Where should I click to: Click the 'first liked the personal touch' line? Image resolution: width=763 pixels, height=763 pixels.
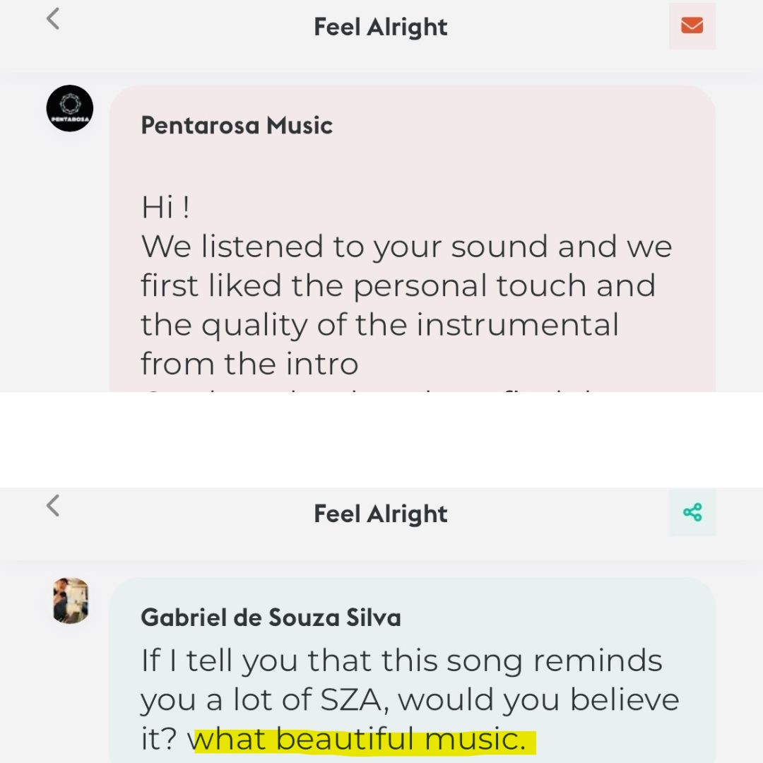[398, 285]
